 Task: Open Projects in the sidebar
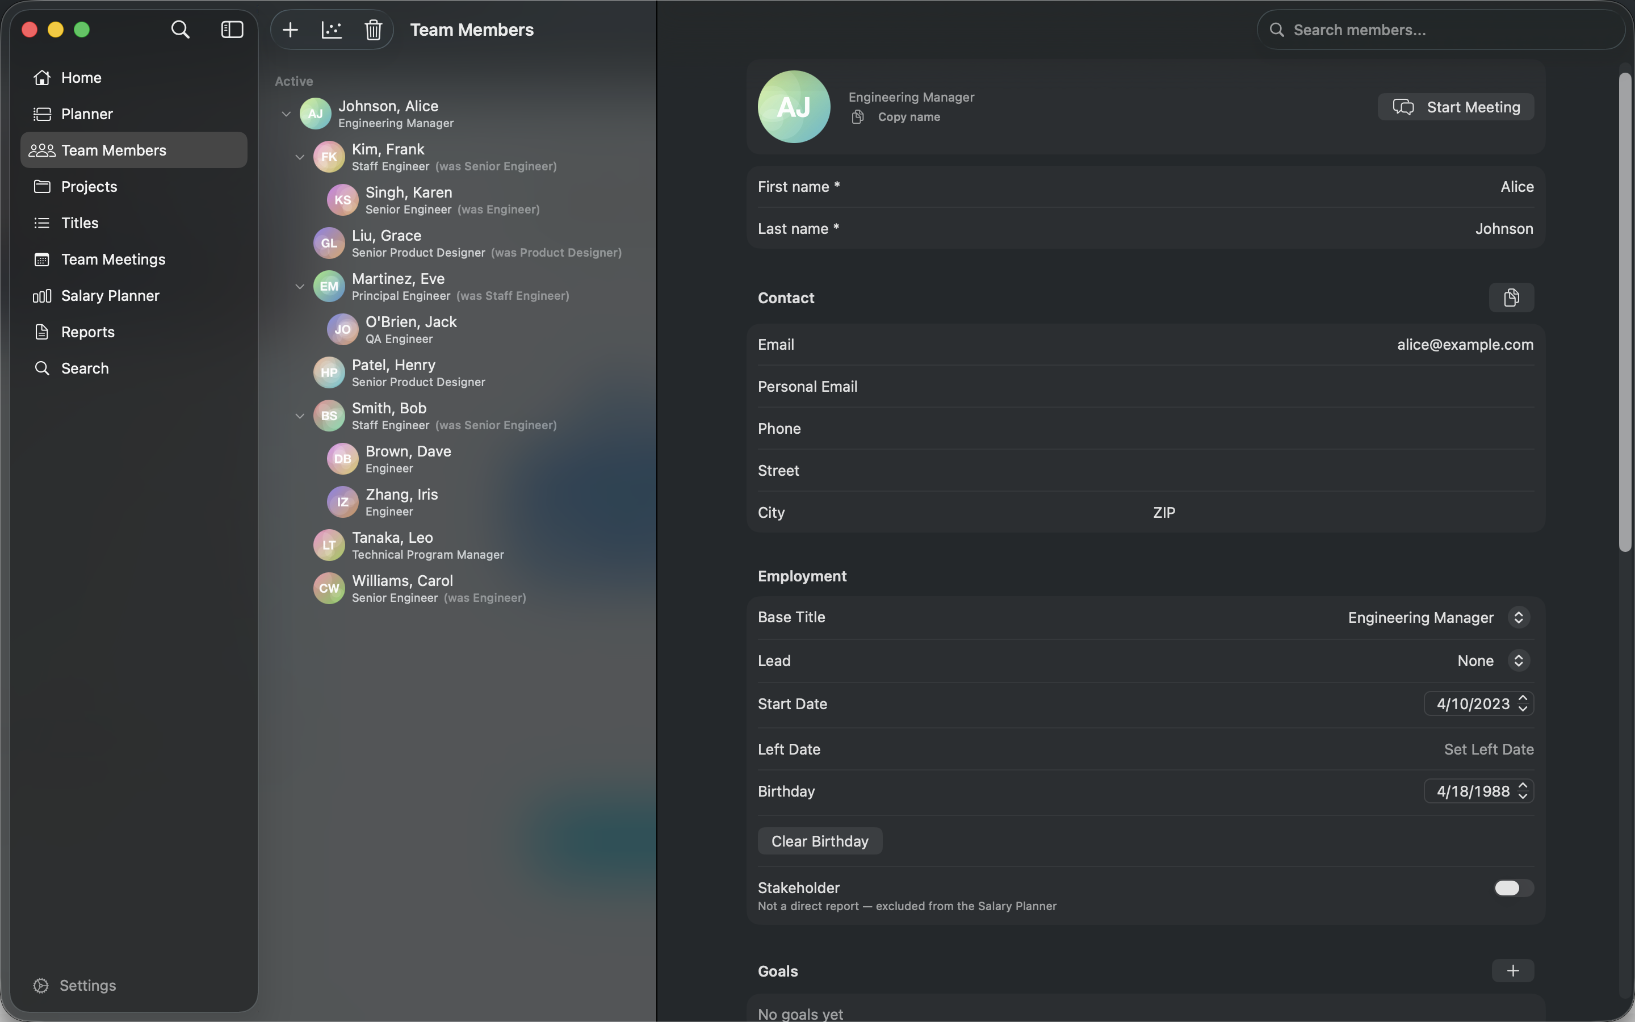point(134,187)
